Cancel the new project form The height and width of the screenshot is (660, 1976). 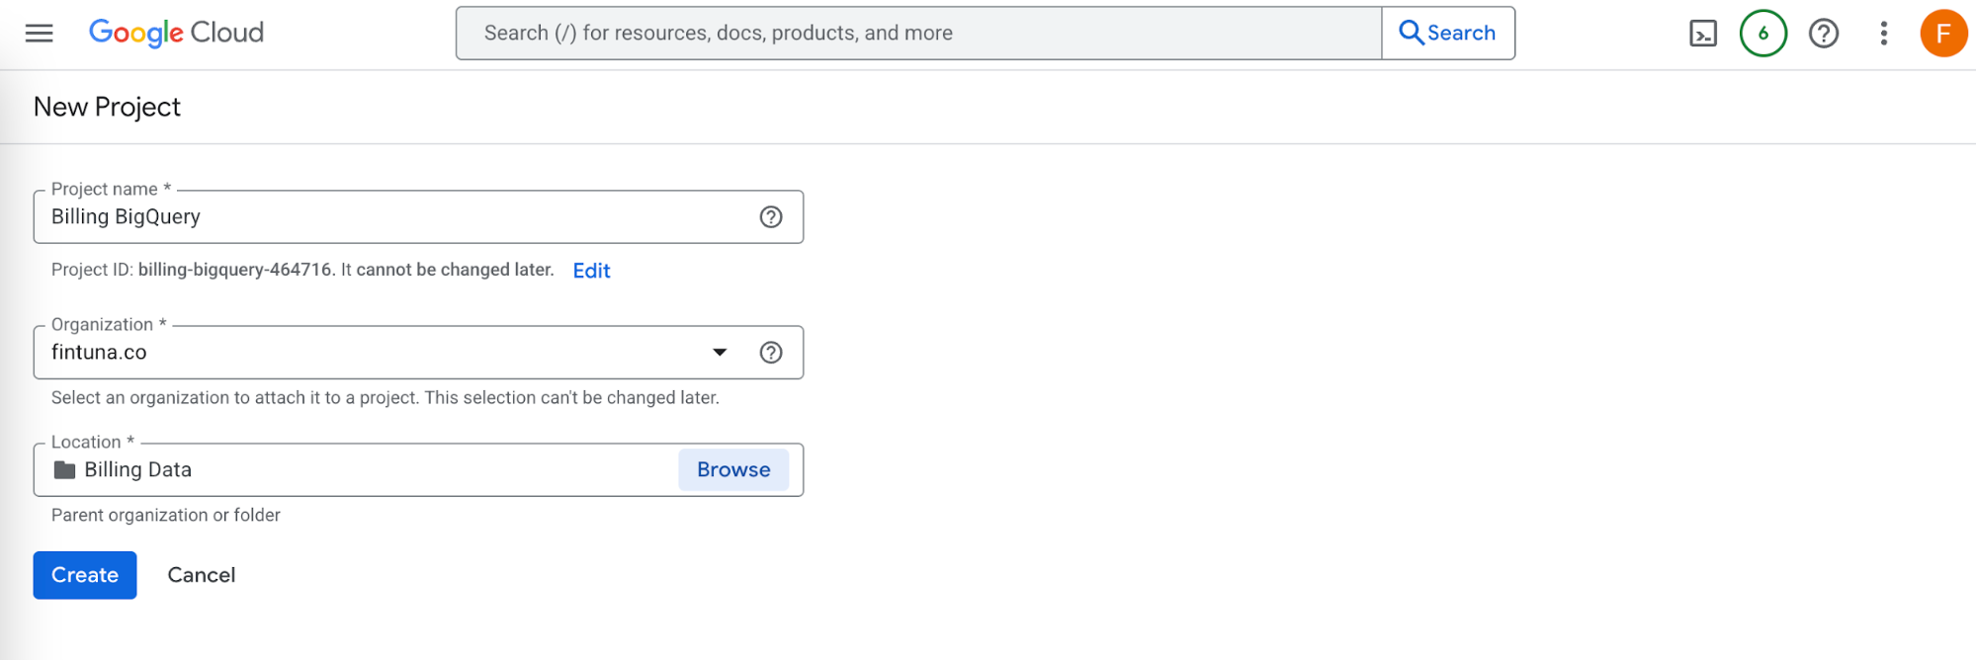pyautogui.click(x=202, y=575)
